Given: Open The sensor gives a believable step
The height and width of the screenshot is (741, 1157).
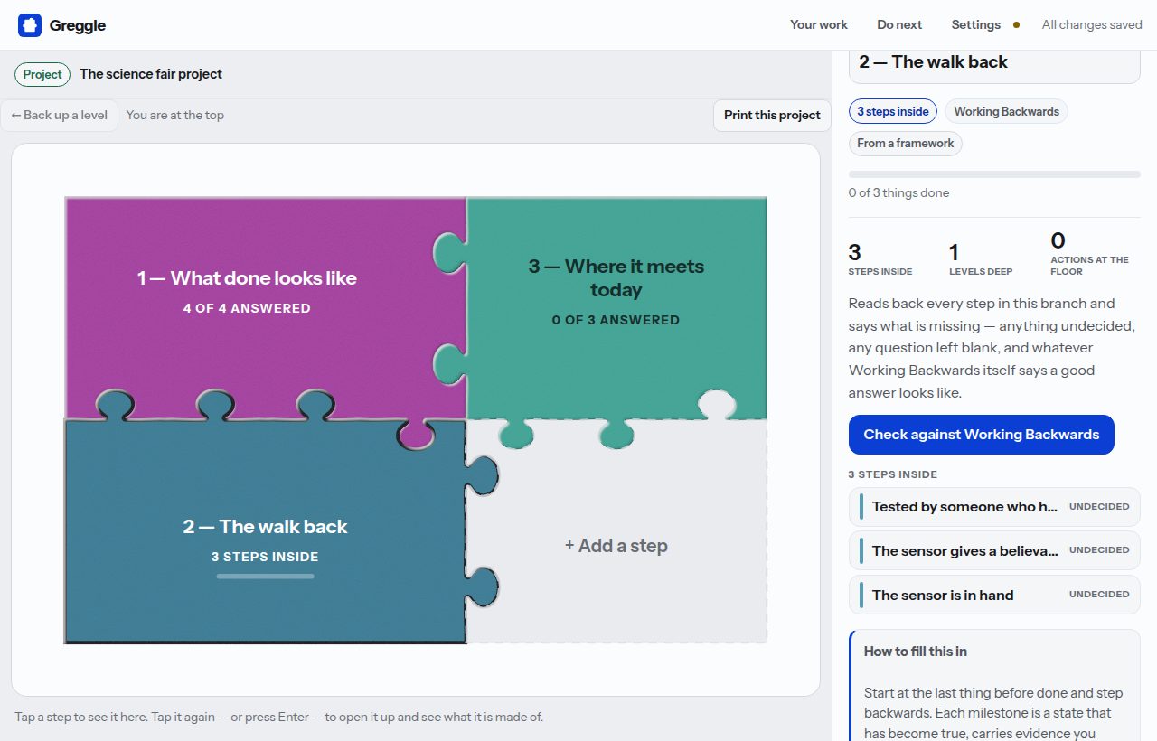Looking at the screenshot, I should tap(994, 550).
